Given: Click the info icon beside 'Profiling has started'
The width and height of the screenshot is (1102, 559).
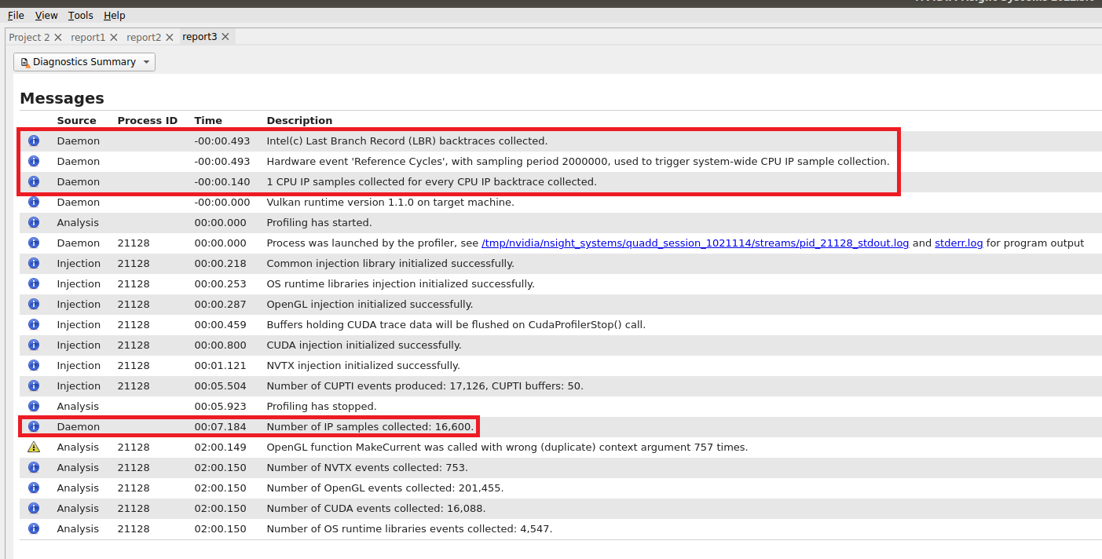Looking at the screenshot, I should 34,222.
